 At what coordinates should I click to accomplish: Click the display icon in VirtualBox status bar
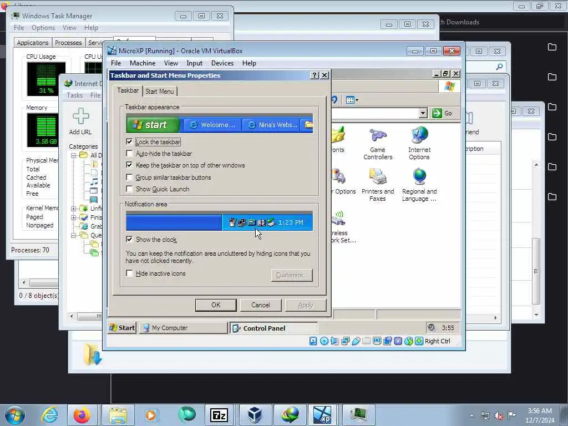(x=377, y=341)
